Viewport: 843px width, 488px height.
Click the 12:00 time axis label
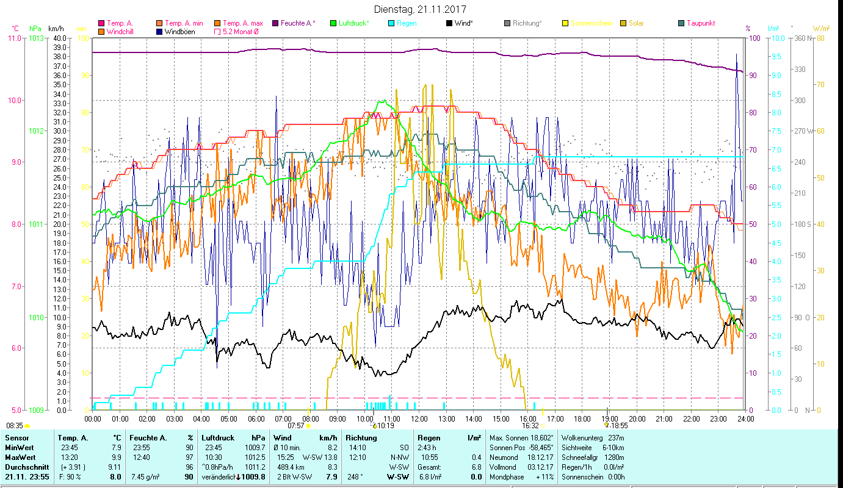[419, 419]
